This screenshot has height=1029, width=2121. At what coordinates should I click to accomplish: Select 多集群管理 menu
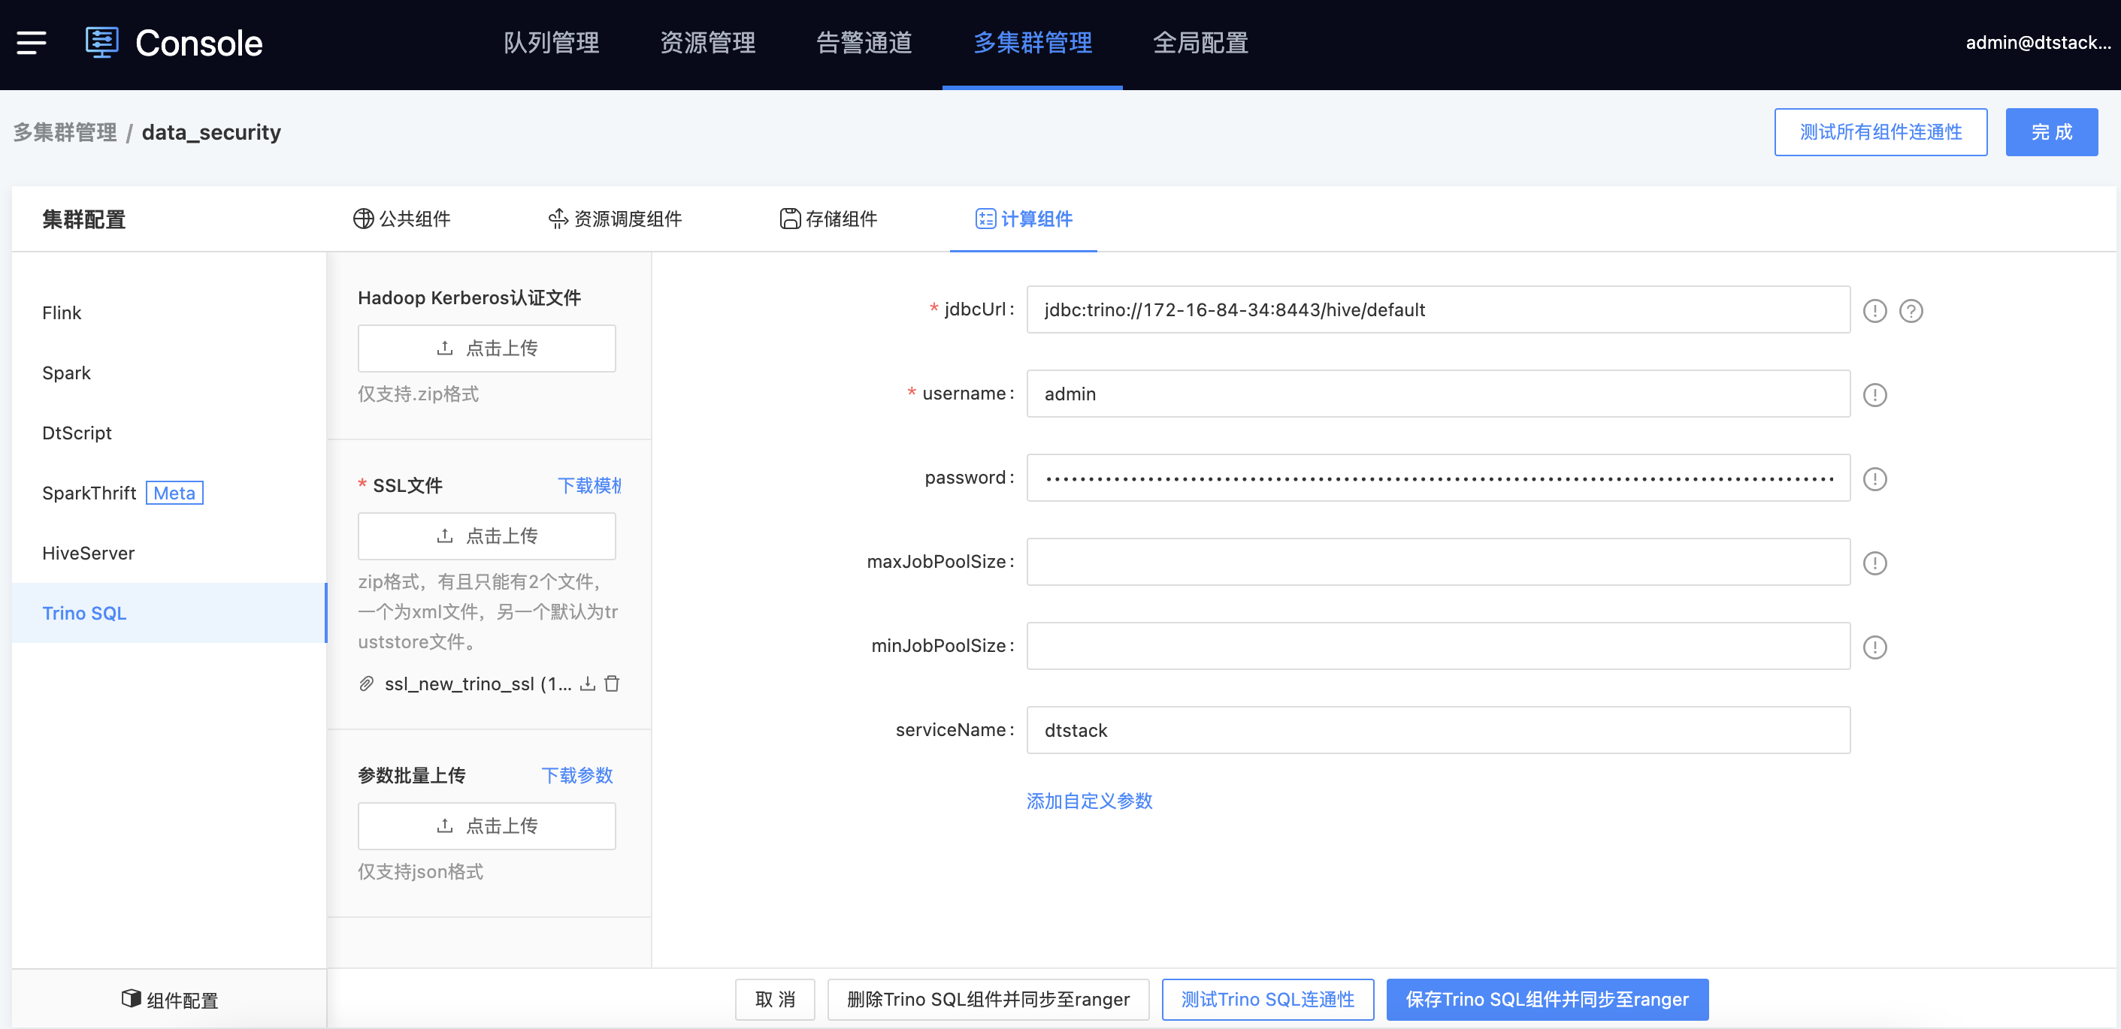point(1033,43)
